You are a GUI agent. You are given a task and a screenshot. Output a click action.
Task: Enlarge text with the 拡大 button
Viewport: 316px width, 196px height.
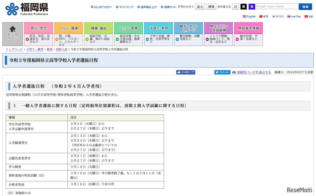point(200,7)
